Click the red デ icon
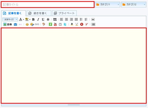Image resolution: width=148 pixels, height=108 pixels. point(86,24)
